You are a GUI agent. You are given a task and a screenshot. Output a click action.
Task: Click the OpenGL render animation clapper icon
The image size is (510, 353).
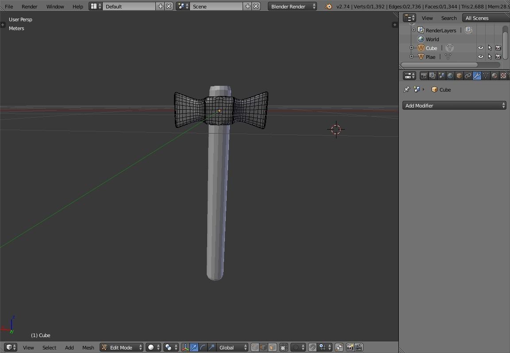(359, 348)
